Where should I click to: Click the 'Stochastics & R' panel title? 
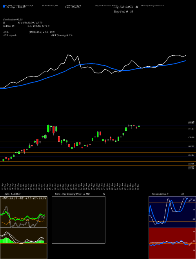pos(160,194)
